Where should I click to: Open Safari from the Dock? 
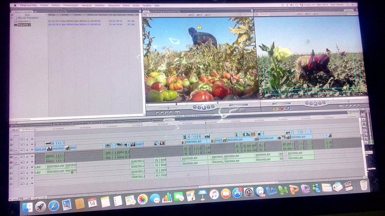54,206
